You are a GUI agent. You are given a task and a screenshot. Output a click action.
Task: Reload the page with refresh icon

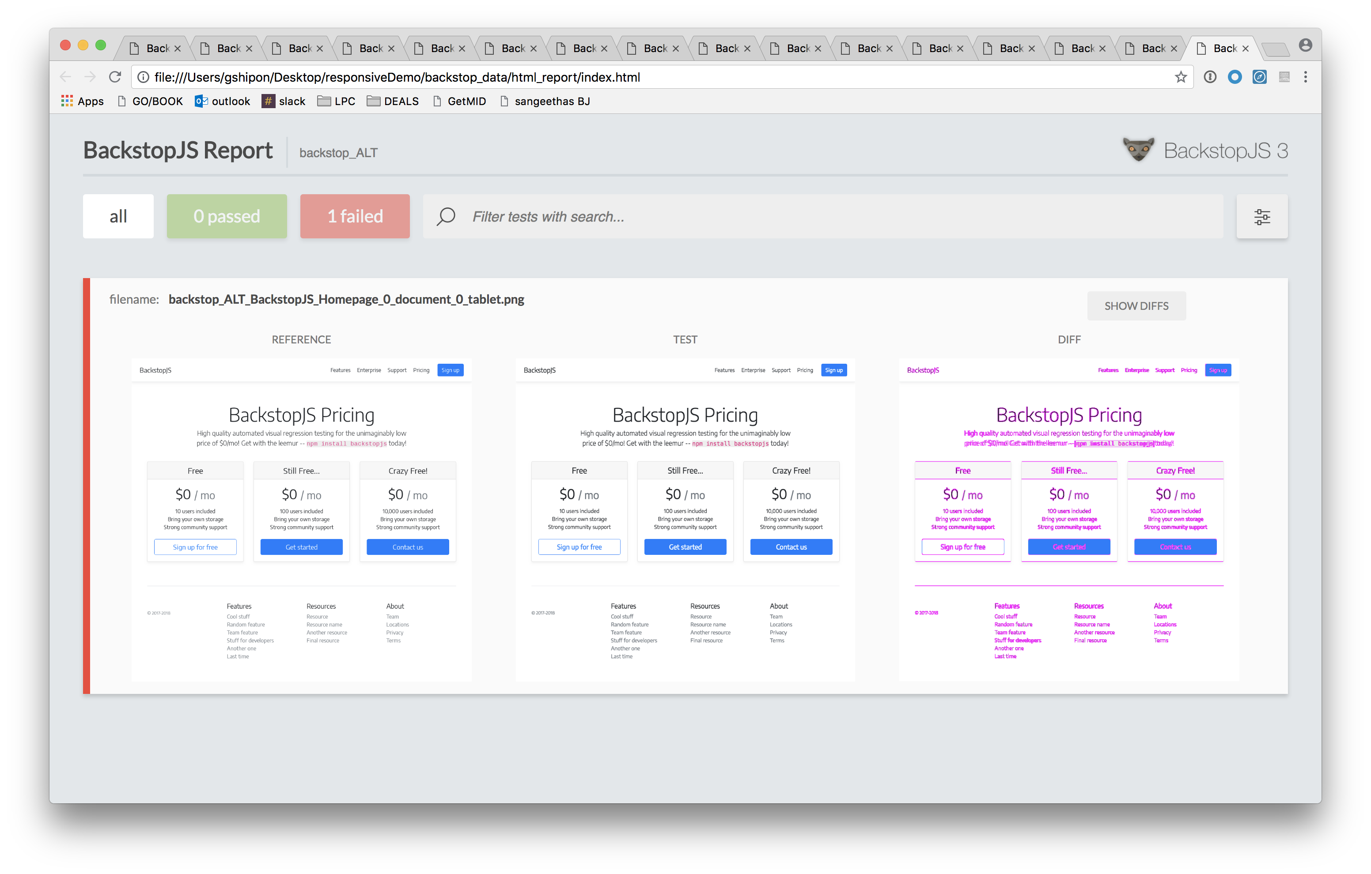pos(115,77)
